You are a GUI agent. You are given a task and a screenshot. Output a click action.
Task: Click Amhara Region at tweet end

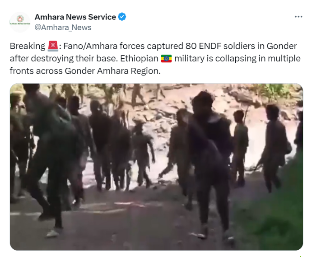(x=129, y=71)
